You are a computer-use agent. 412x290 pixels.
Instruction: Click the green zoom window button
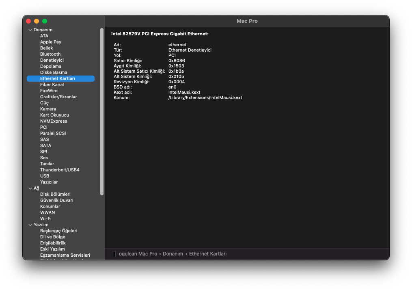[45, 21]
